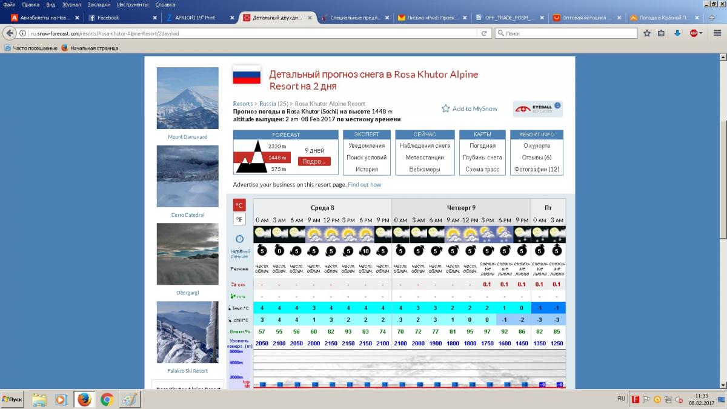The image size is (727, 409).
Task: Open the Закладки menu
Action: pos(99,4)
